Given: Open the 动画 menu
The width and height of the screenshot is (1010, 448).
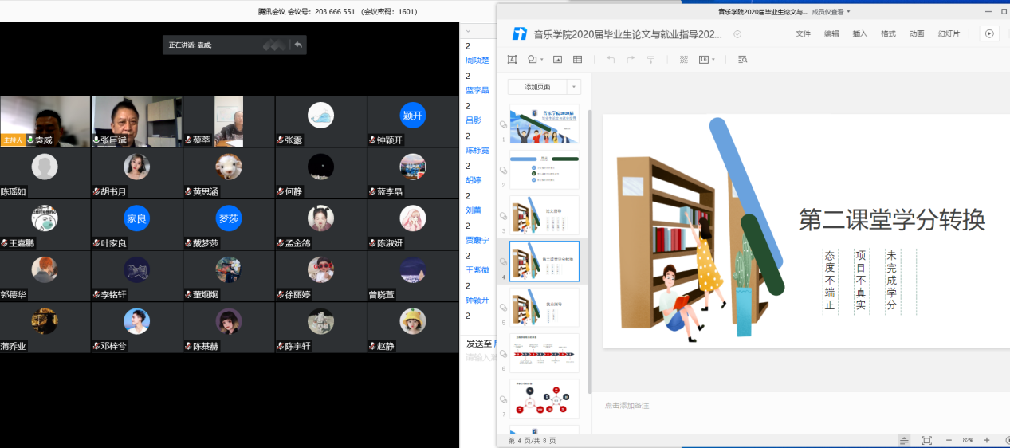Looking at the screenshot, I should click(917, 33).
